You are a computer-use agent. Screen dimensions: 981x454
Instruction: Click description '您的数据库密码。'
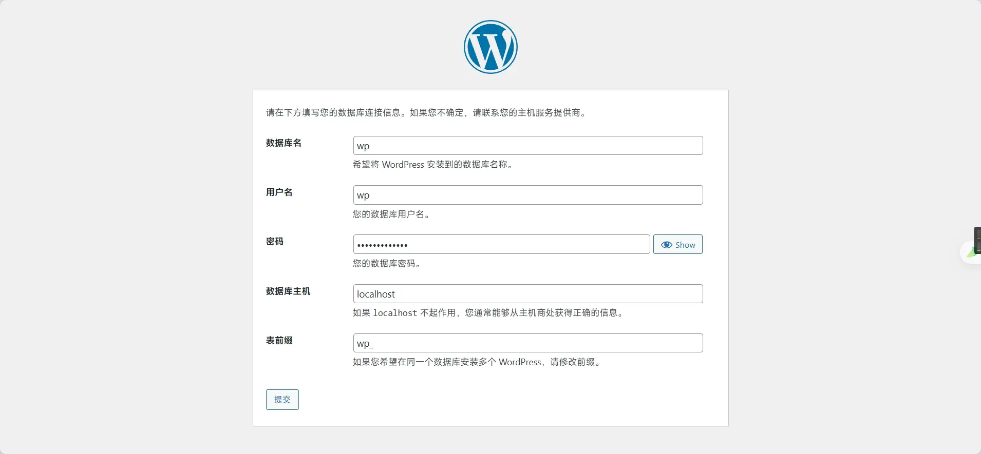point(388,264)
